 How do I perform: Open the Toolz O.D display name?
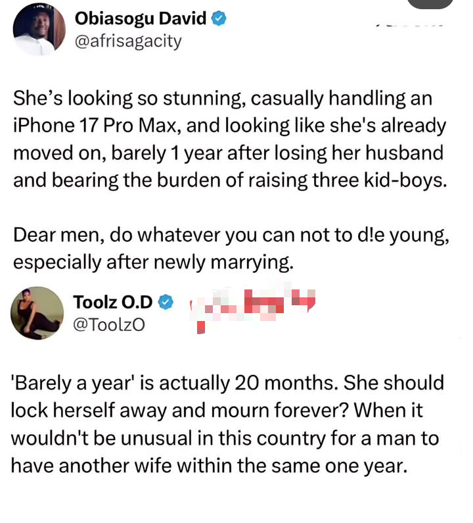pos(113,303)
